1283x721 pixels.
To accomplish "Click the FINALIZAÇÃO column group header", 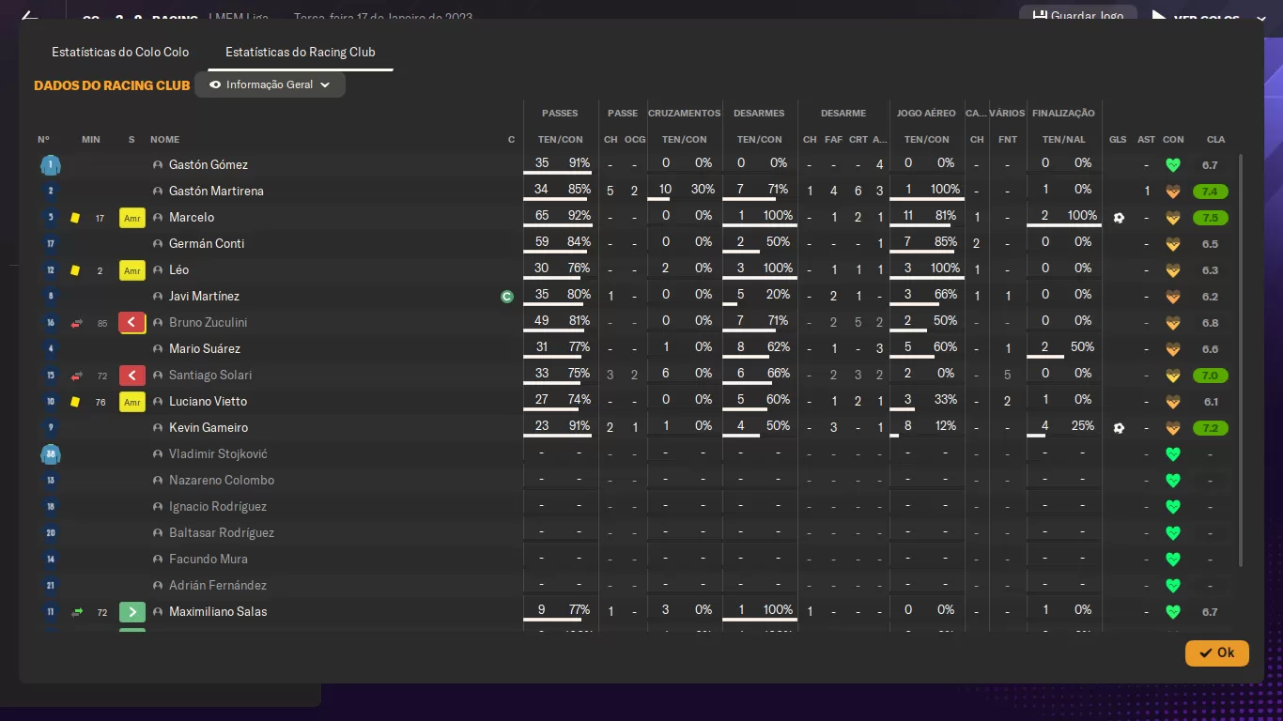I will tap(1063, 114).
